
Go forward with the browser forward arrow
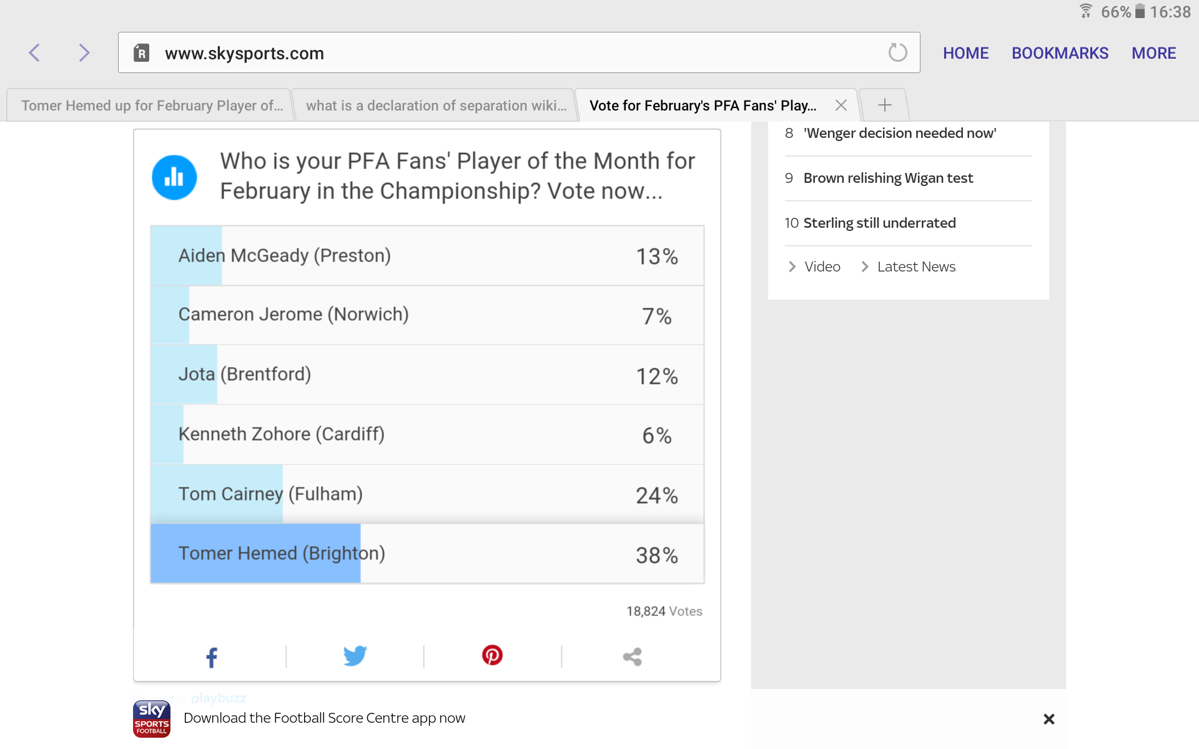click(84, 53)
